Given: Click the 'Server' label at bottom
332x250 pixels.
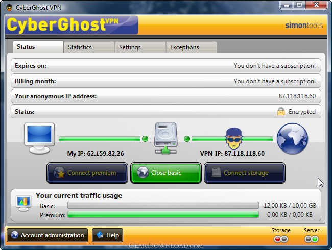Looking at the screenshot, I should click(x=312, y=230).
